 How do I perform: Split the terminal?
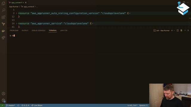click(178, 30)
